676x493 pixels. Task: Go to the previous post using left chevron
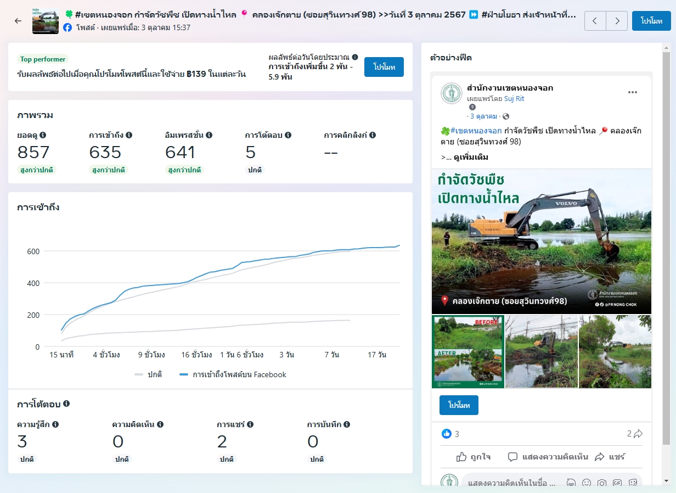click(x=595, y=21)
